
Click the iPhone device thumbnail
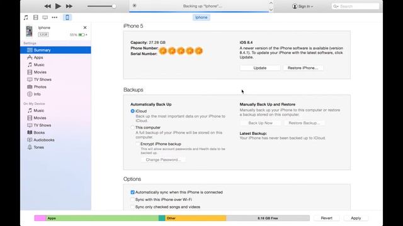tap(30, 31)
